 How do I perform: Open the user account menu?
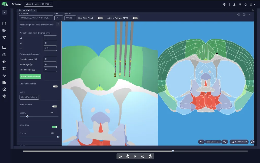(252, 5)
